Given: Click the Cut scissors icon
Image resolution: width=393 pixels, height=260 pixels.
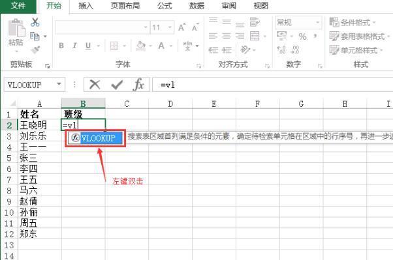Looking at the screenshot, I should (35, 22).
